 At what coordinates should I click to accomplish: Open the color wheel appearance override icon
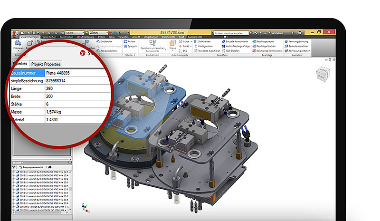pos(86,33)
